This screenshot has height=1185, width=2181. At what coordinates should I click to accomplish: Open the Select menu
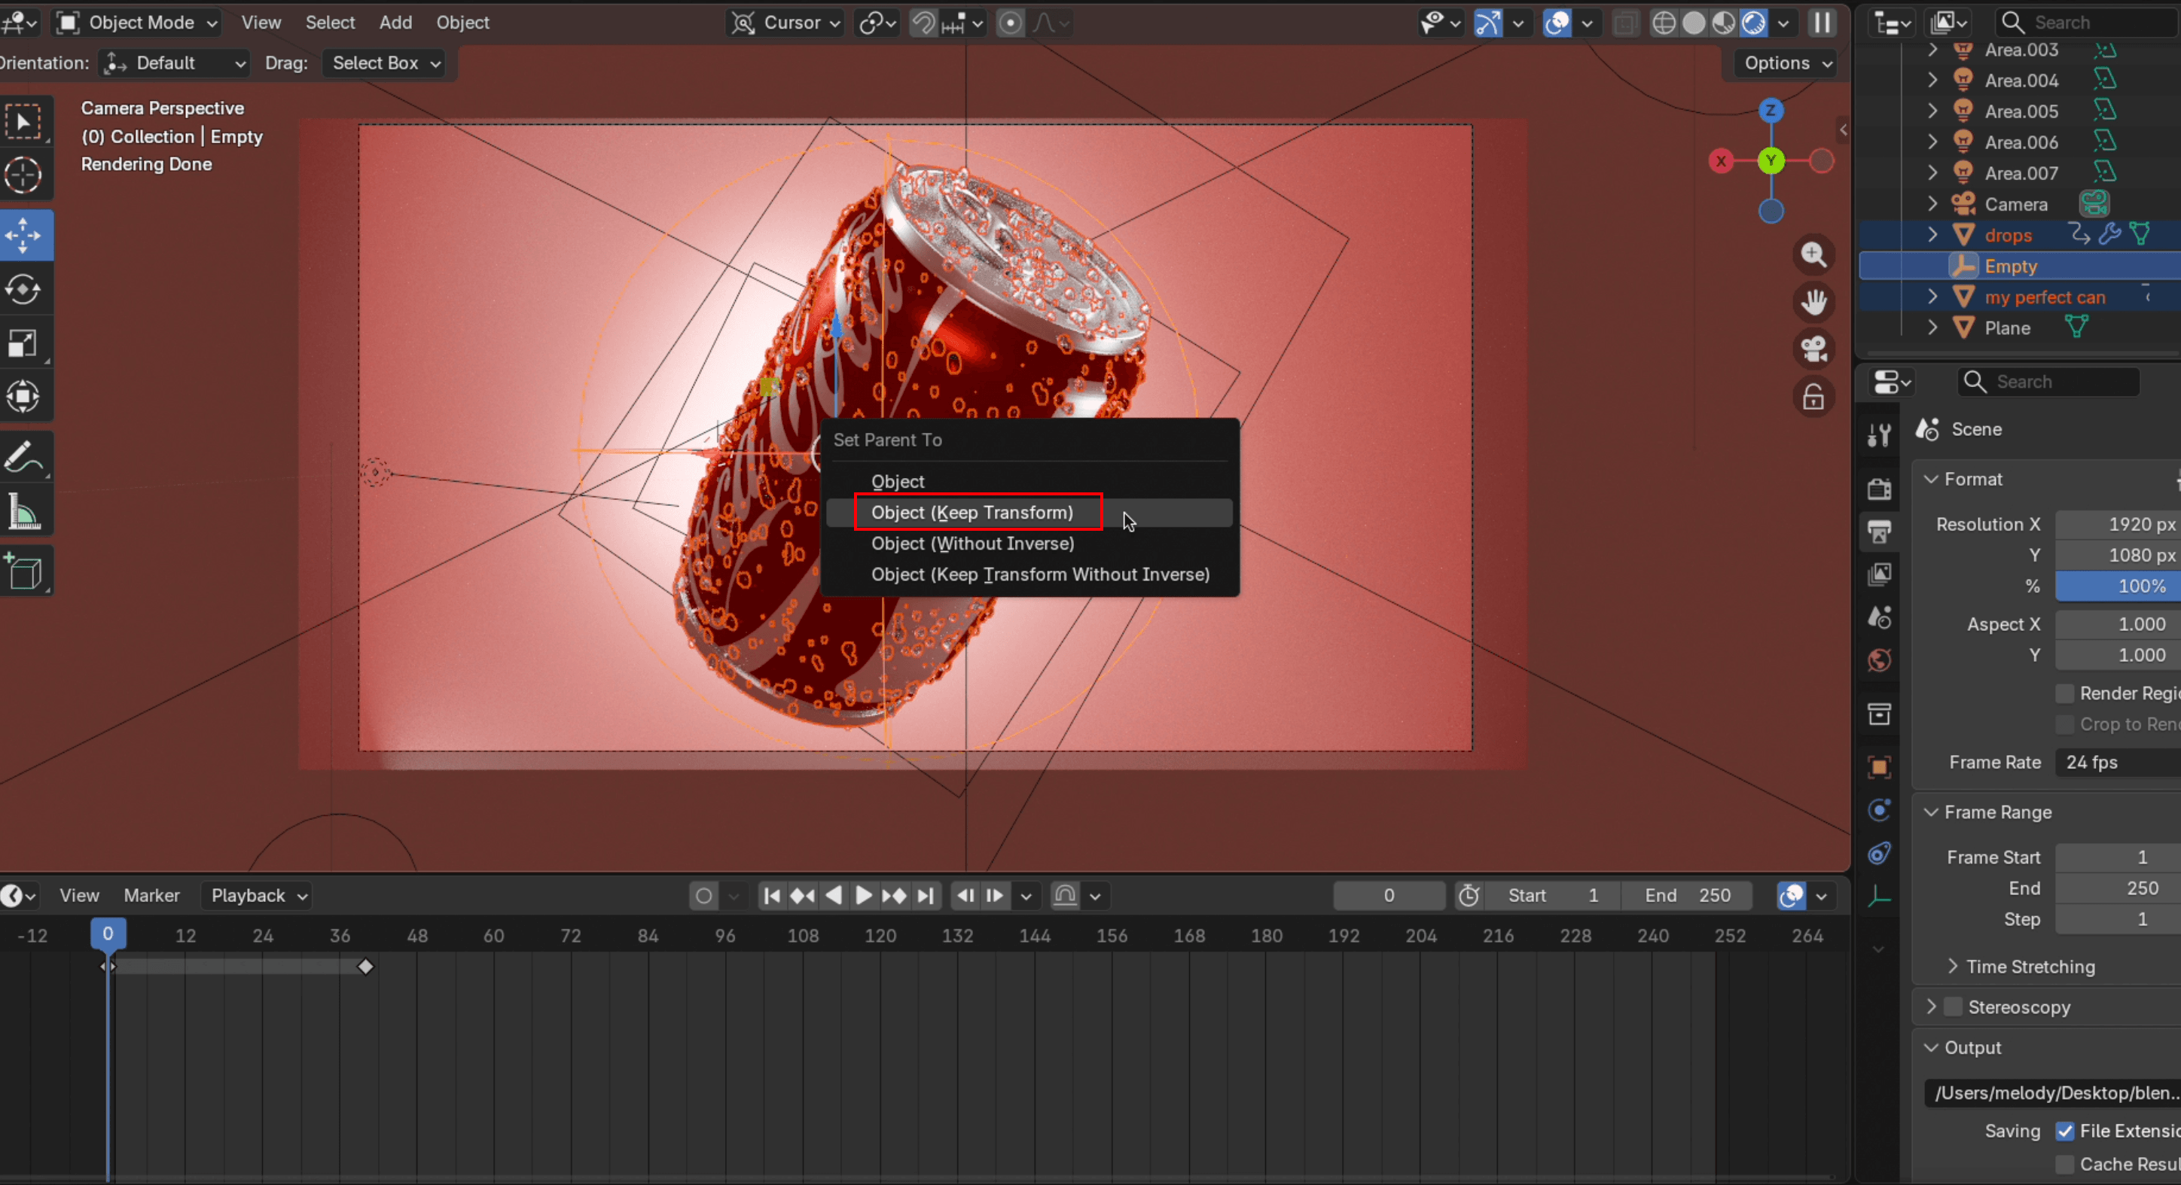click(330, 23)
